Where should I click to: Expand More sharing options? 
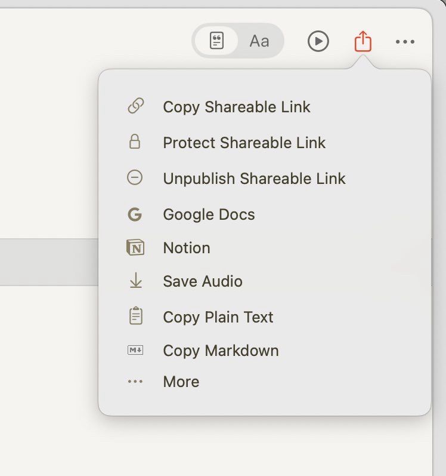(x=181, y=382)
